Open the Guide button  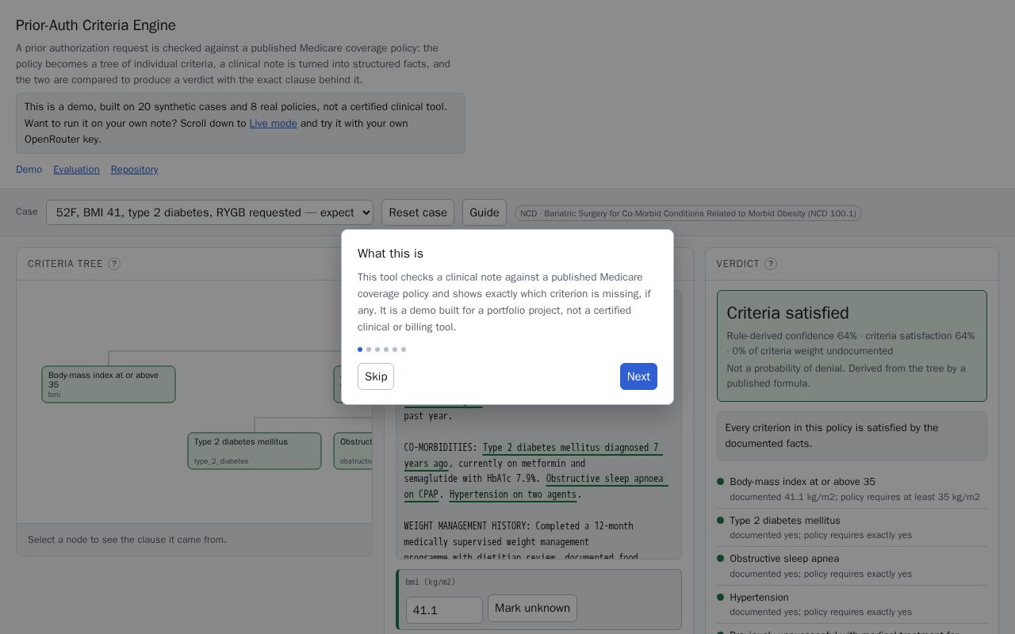pos(485,212)
